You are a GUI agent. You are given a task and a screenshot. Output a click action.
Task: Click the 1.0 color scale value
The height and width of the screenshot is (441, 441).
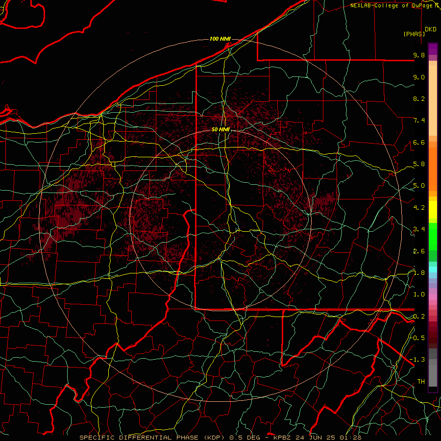(419, 294)
